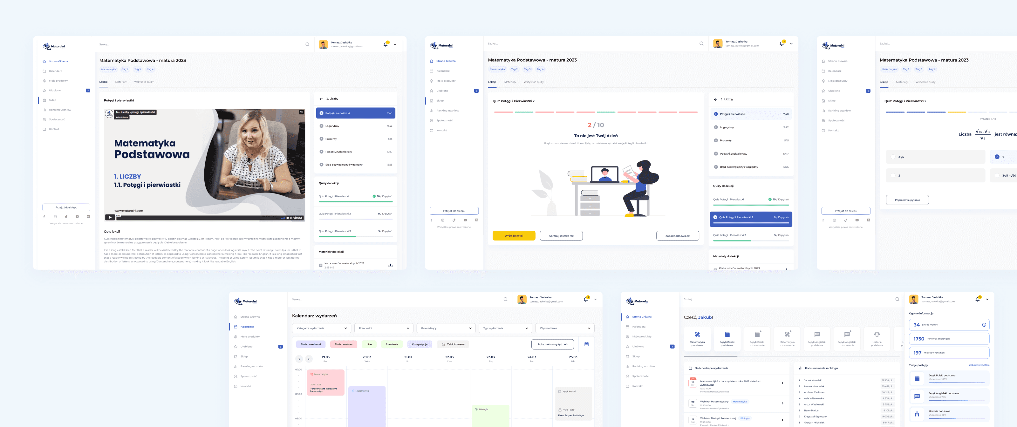The image size is (1017, 427).
Task: Click Quiz Potęgi i Pierwiastki 3 progress row on lesson screen
Action: [355, 233]
